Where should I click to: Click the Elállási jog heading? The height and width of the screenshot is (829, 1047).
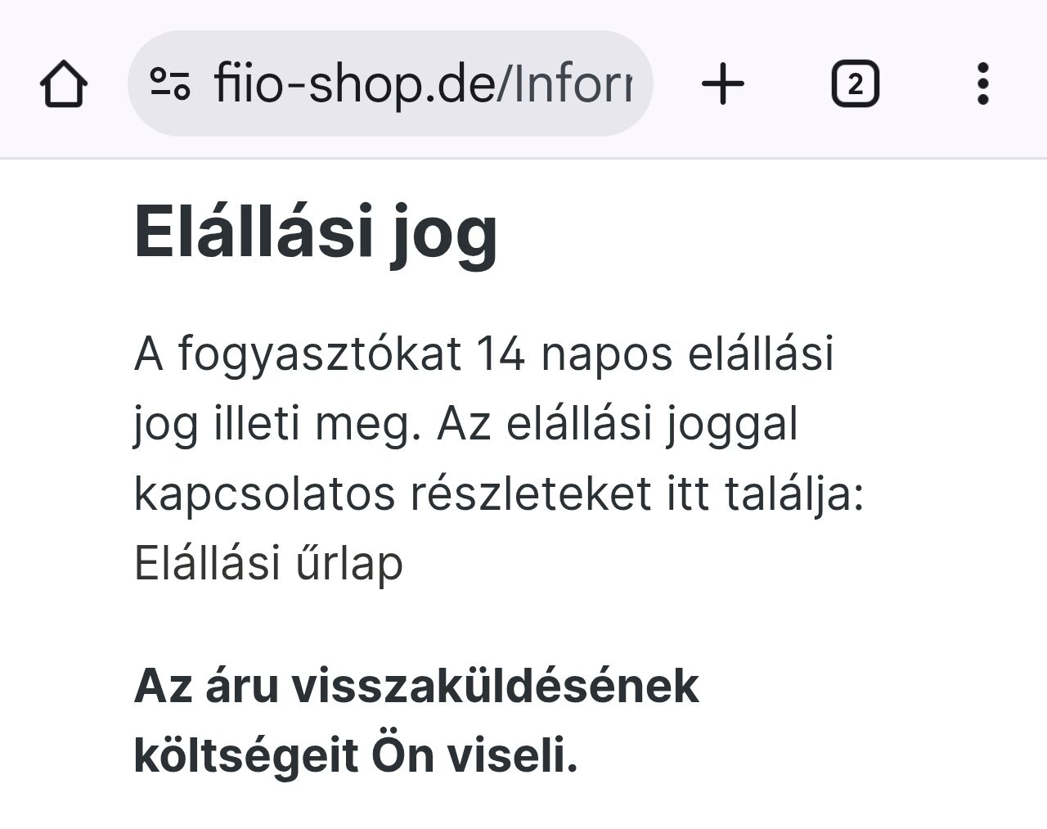tap(316, 232)
